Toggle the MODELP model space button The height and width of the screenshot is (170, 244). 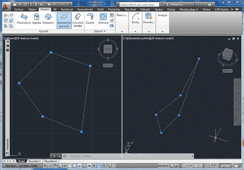(x=163, y=166)
